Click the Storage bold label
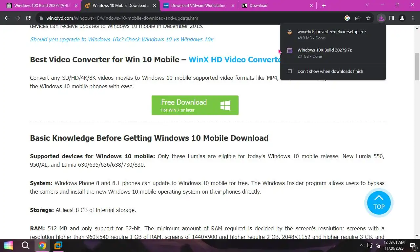 [x=42, y=210]
